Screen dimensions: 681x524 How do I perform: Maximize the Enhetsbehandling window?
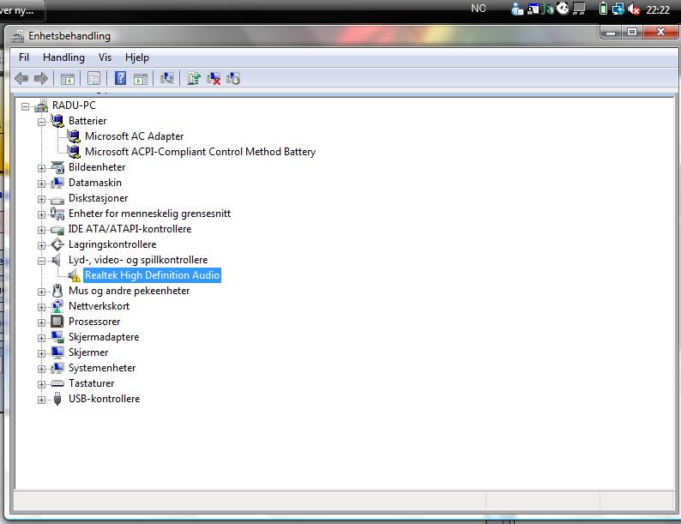[x=632, y=32]
